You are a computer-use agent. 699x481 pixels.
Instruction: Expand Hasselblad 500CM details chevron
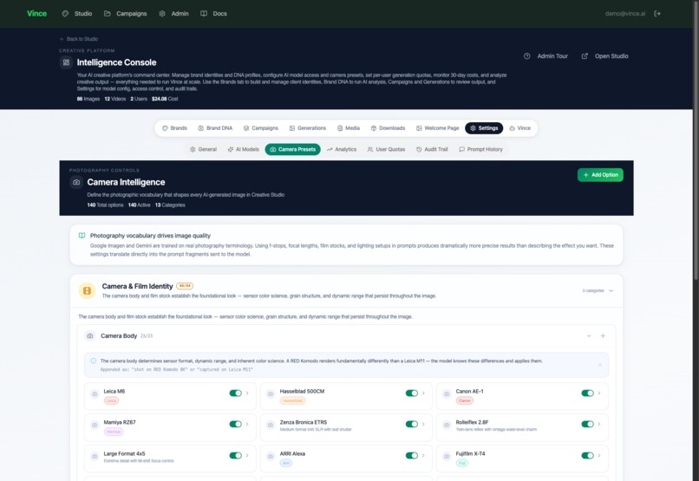coord(423,393)
